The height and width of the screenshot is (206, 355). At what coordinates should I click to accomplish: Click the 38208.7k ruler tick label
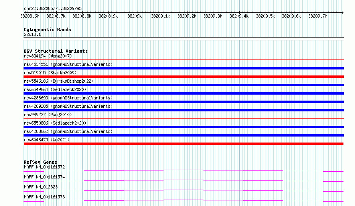(x=56, y=16)
